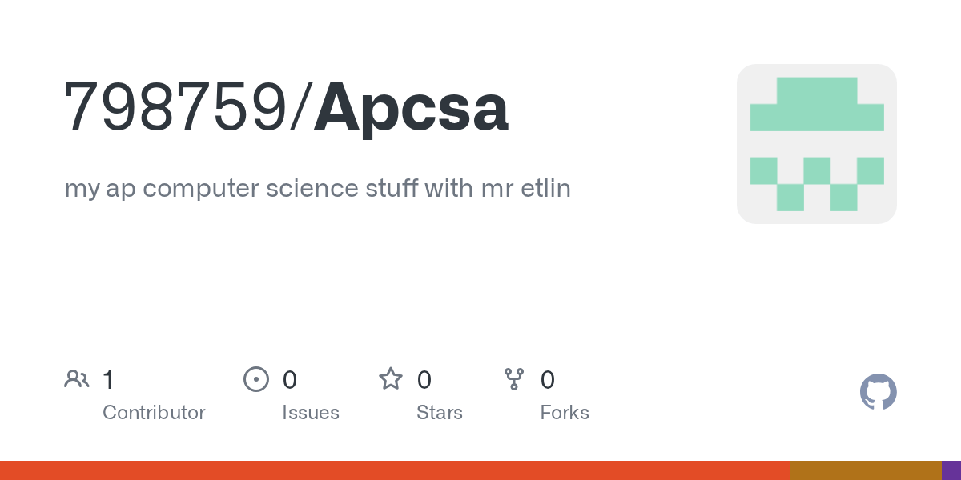Click the issues circle-dot icon
Screen dimensions: 961x480
256,378
